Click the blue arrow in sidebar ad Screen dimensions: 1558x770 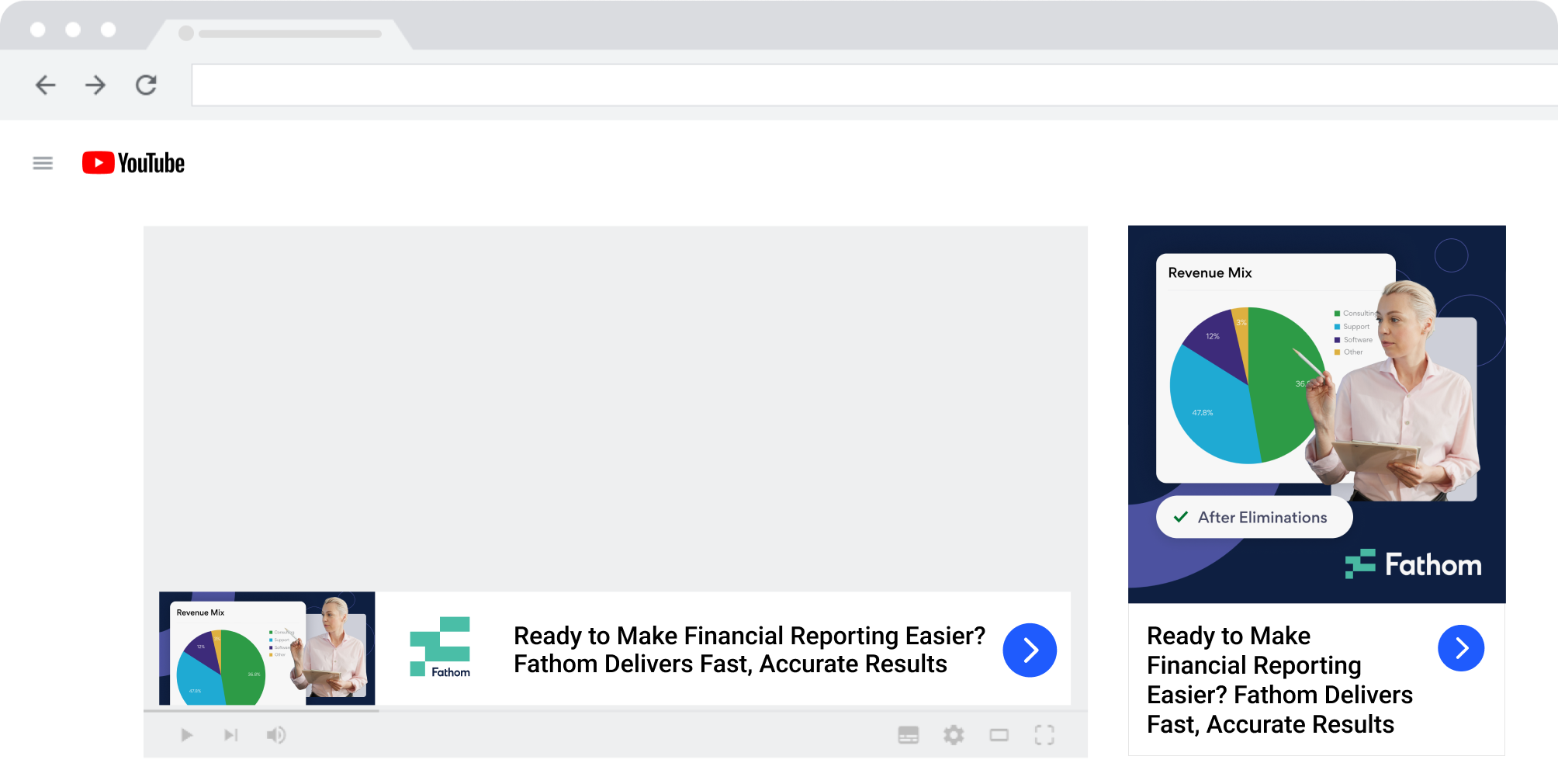tap(1460, 648)
